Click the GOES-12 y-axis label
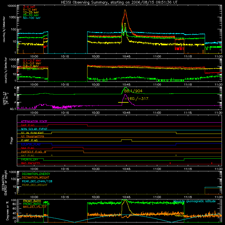225x225 pixels. tap(5, 98)
